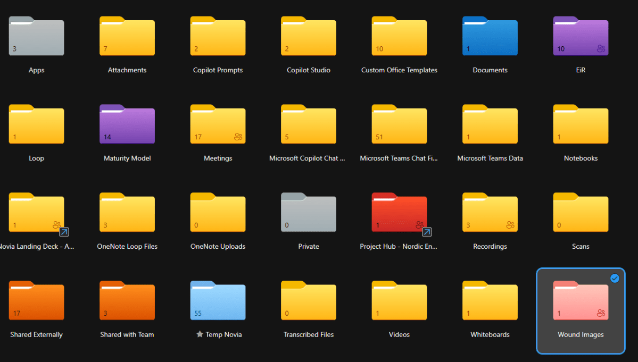Open the purple EiR folder

point(580,36)
